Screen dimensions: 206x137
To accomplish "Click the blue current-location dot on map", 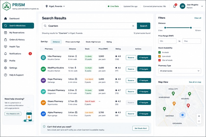I will [x=182, y=115].
